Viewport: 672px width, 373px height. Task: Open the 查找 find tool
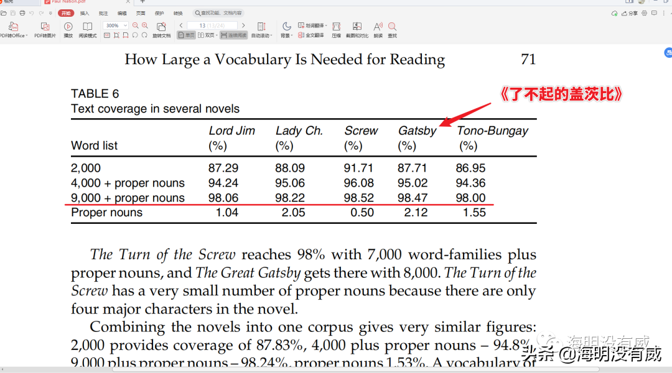click(392, 30)
